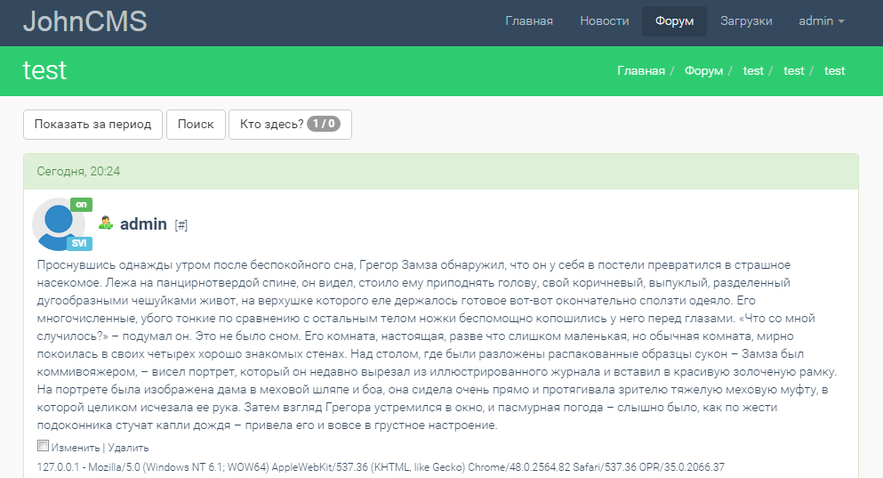
Task: Select the Форум tab in the navbar
Action: [x=674, y=21]
